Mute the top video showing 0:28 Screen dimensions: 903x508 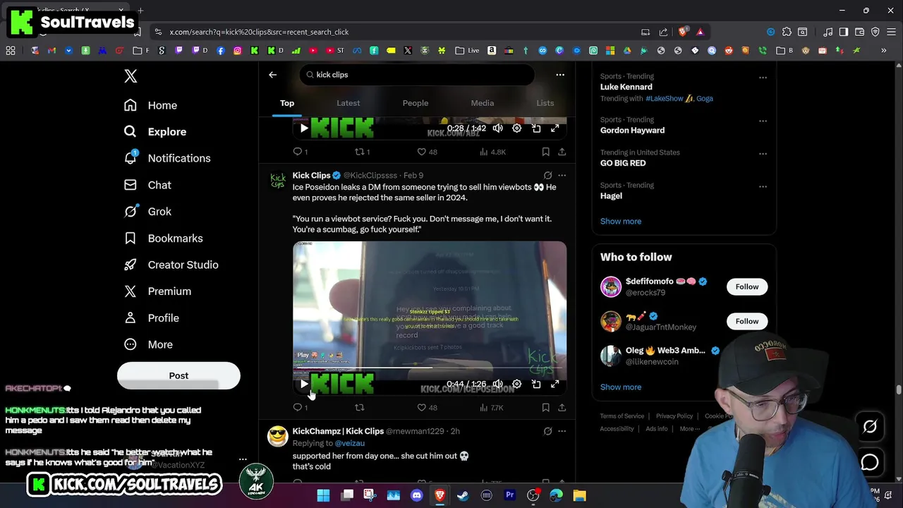(x=498, y=128)
